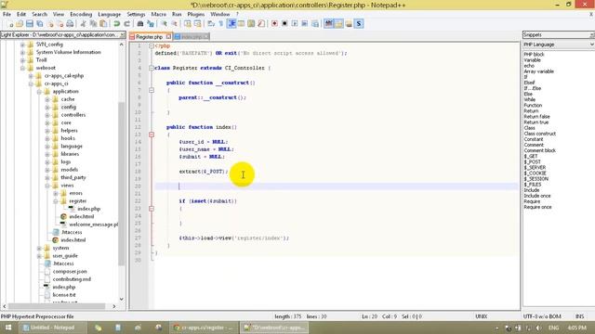The width and height of the screenshot is (595, 334).
Task: Open the Windows Start button
Action: [x=8, y=328]
